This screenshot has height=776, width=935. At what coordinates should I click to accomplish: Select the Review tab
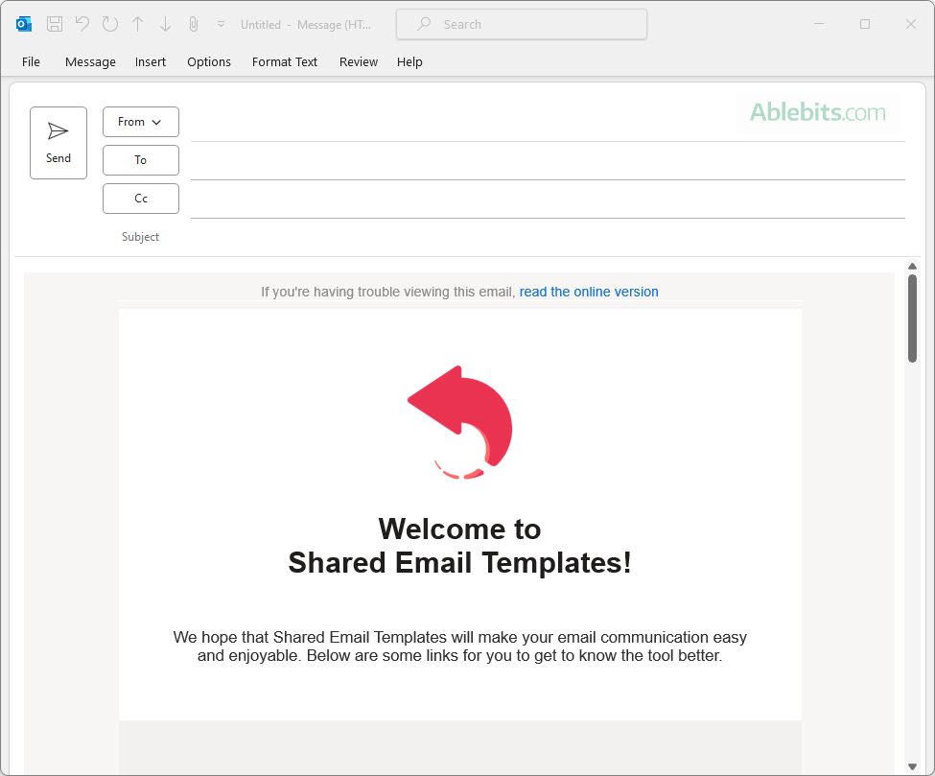(x=359, y=61)
